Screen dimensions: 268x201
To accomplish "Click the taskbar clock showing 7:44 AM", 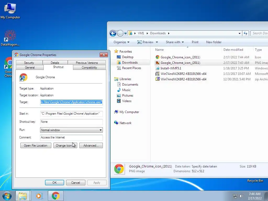I will click(255, 196).
